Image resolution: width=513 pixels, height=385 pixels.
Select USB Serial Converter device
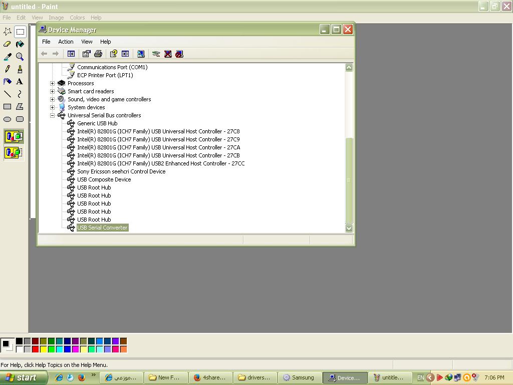(102, 228)
